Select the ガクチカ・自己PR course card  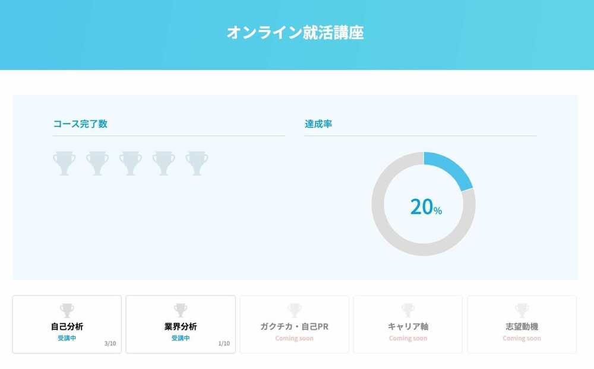pyautogui.click(x=295, y=325)
